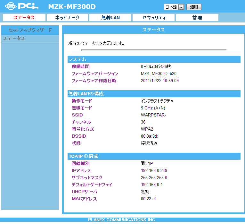Viewport: 245px width, 224px height.
Task: Click gateway value 192.168.0.1
Action: click(152, 185)
